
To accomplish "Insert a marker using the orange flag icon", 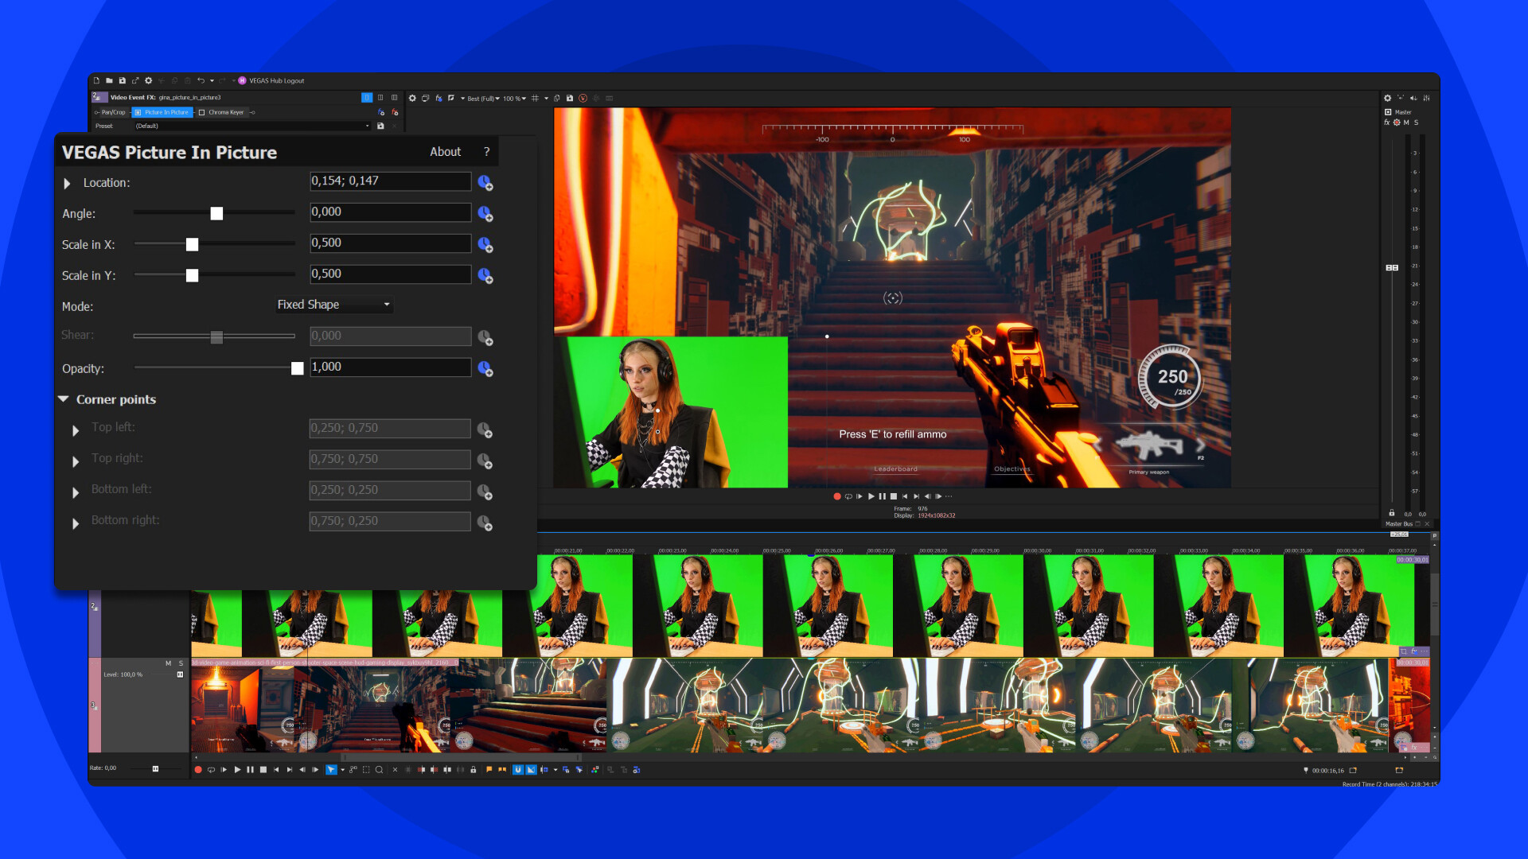I will pos(489,771).
